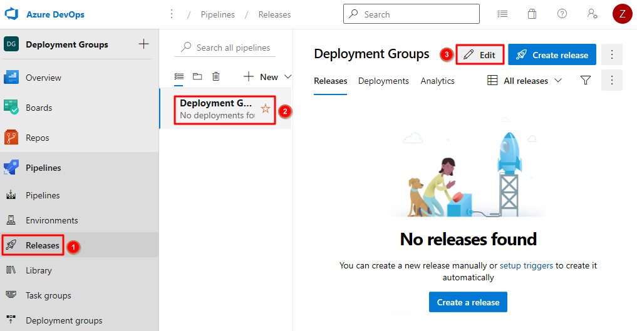Click the filter funnel icon

point(586,80)
